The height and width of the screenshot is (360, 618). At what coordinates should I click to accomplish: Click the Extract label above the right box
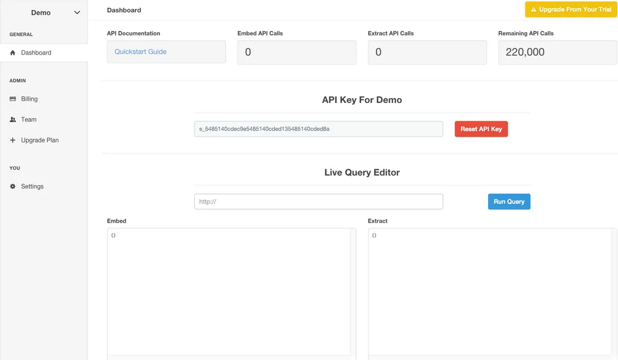click(378, 221)
